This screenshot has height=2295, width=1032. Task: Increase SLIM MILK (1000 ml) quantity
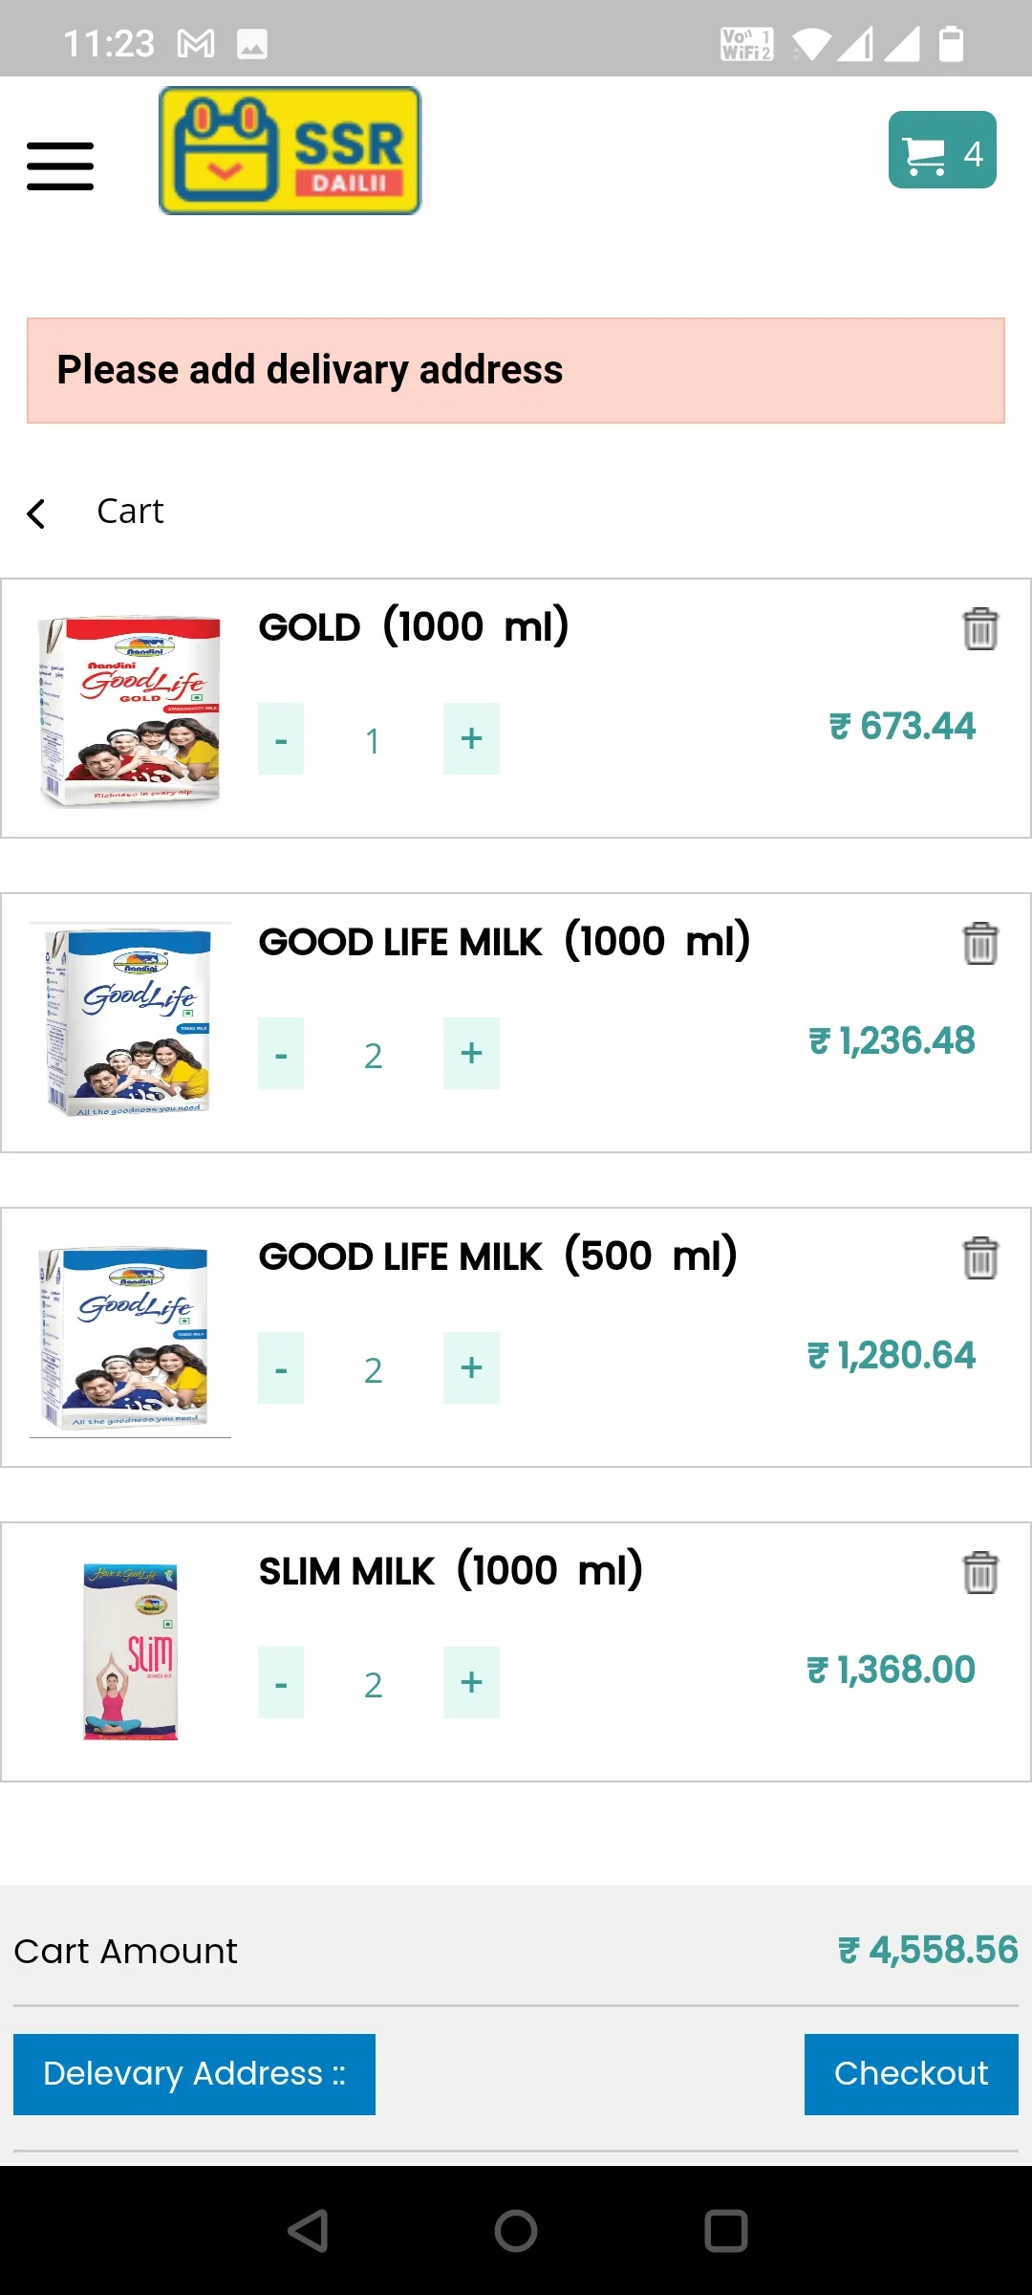[x=471, y=1683]
